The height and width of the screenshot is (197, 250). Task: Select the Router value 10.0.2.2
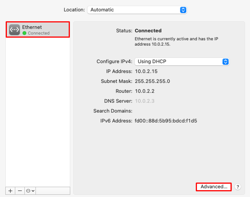click(144, 91)
